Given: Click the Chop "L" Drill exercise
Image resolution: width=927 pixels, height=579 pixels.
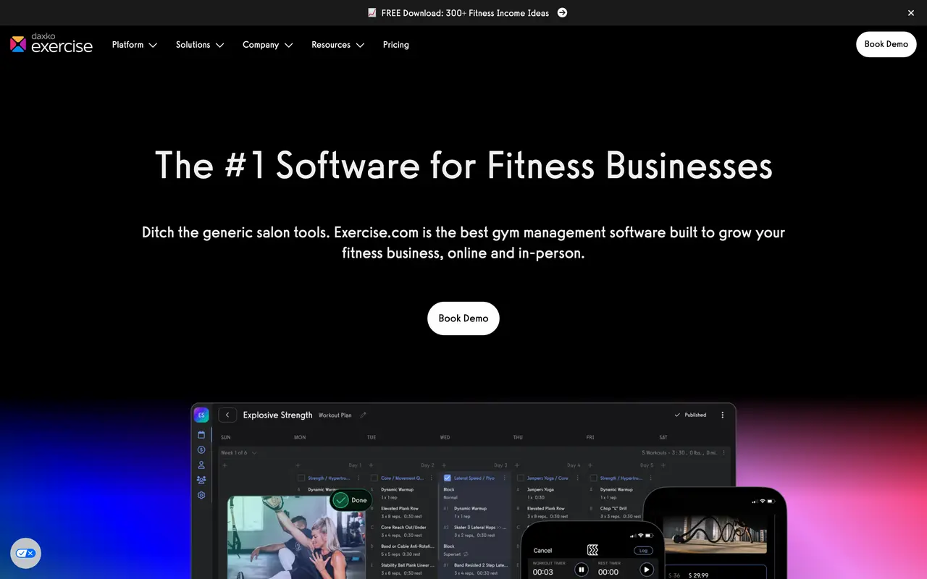Looking at the screenshot, I should coord(613,509).
